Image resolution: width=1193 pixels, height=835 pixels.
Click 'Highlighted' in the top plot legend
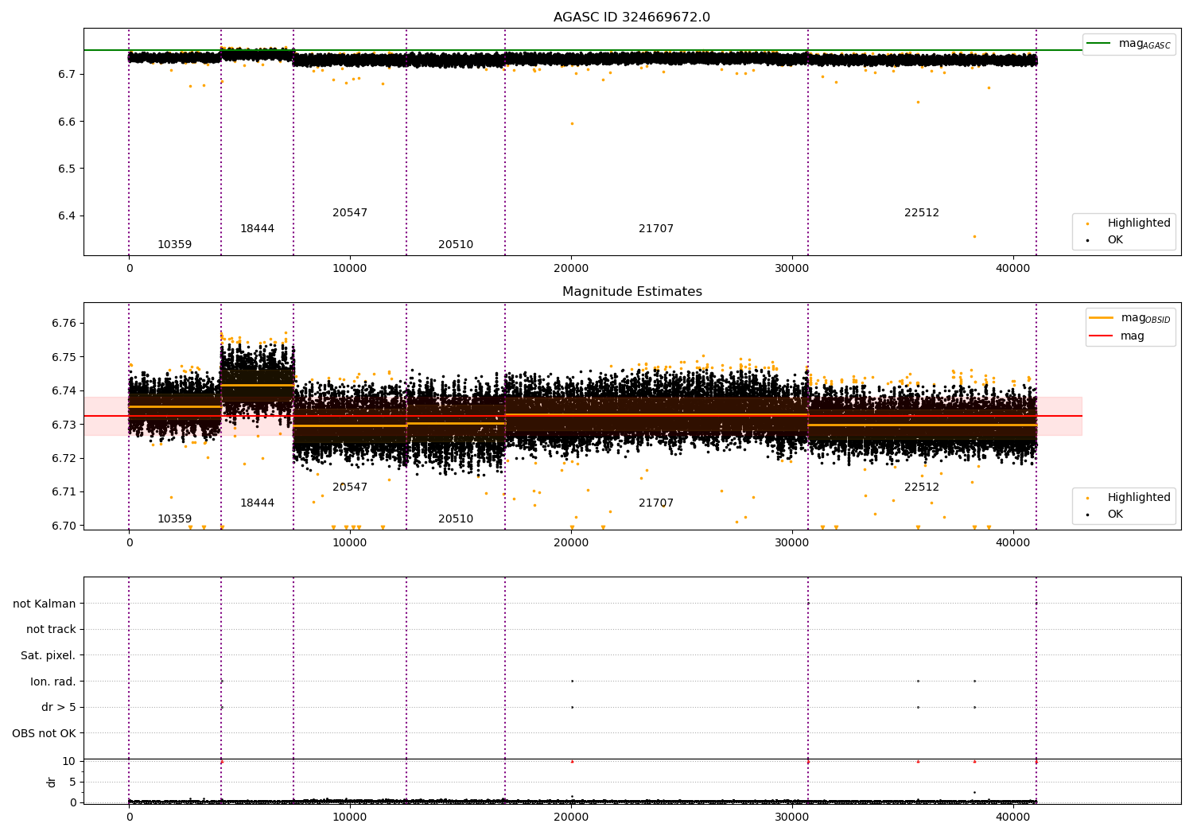[x=1139, y=223]
